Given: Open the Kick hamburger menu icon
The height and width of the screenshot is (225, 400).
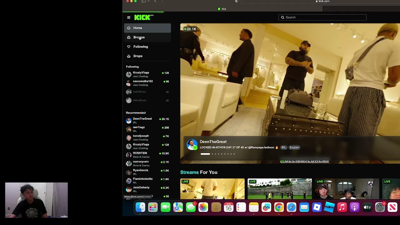Looking at the screenshot, I should (129, 17).
